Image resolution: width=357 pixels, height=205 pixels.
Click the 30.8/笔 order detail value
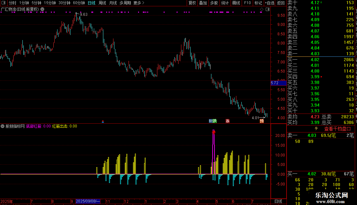point(328,174)
